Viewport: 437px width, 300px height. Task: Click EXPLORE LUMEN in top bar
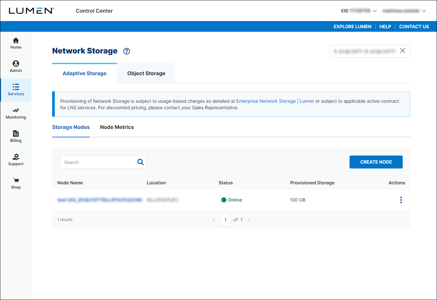(352, 27)
